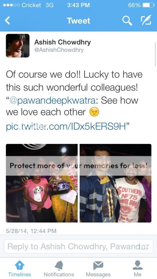This screenshot has height=279, width=157.
Task: Switch to the Notifications tab label
Action: click(59, 275)
